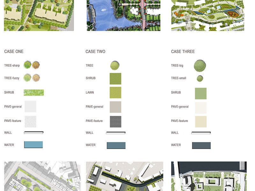255x191 pixels.
Task: Pick the Case Two PAVE-feature dark gray swatch
Action: 116,122
